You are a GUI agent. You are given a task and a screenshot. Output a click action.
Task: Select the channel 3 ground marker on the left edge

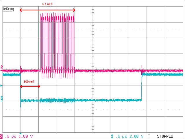(x=1, y=98)
